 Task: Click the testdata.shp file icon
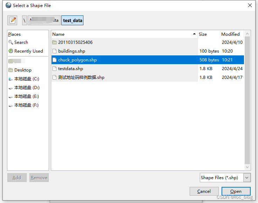54,69
